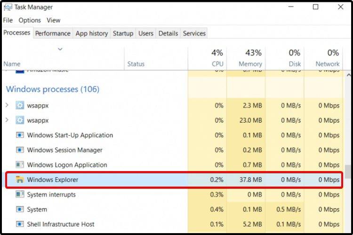353x235 pixels.
Task: Click the Windows Logon Application icon
Action: click(x=20, y=165)
